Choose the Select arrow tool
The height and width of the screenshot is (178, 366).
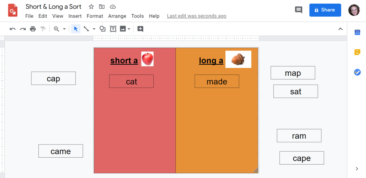pos(76,29)
